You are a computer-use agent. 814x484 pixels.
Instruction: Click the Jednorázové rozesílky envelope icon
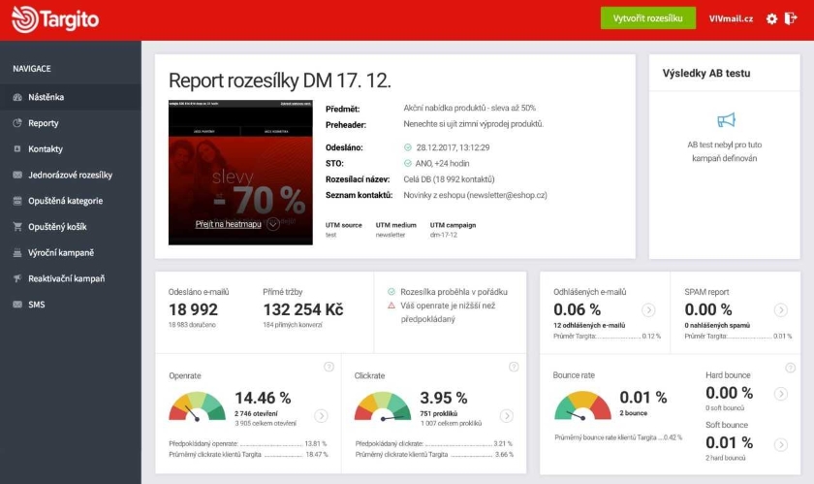coord(17,175)
